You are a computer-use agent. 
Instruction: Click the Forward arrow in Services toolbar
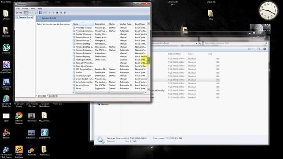(x=21, y=13)
